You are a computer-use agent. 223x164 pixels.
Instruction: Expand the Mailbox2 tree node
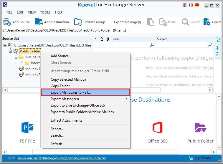point(16,75)
